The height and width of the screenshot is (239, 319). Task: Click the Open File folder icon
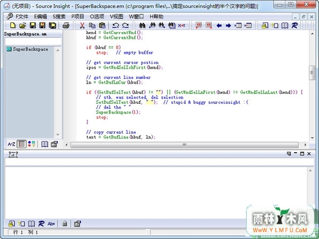pyautogui.click(x=22, y=26)
